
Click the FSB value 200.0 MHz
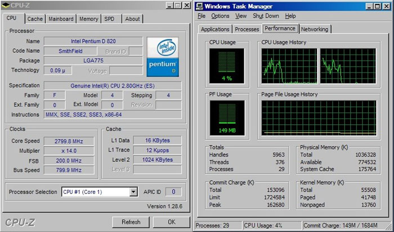[x=69, y=161]
